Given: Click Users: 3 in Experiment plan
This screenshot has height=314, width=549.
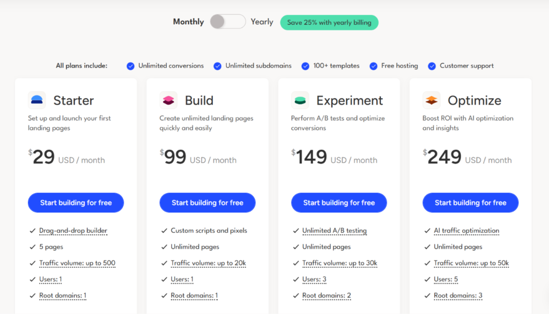Looking at the screenshot, I should [x=314, y=279].
